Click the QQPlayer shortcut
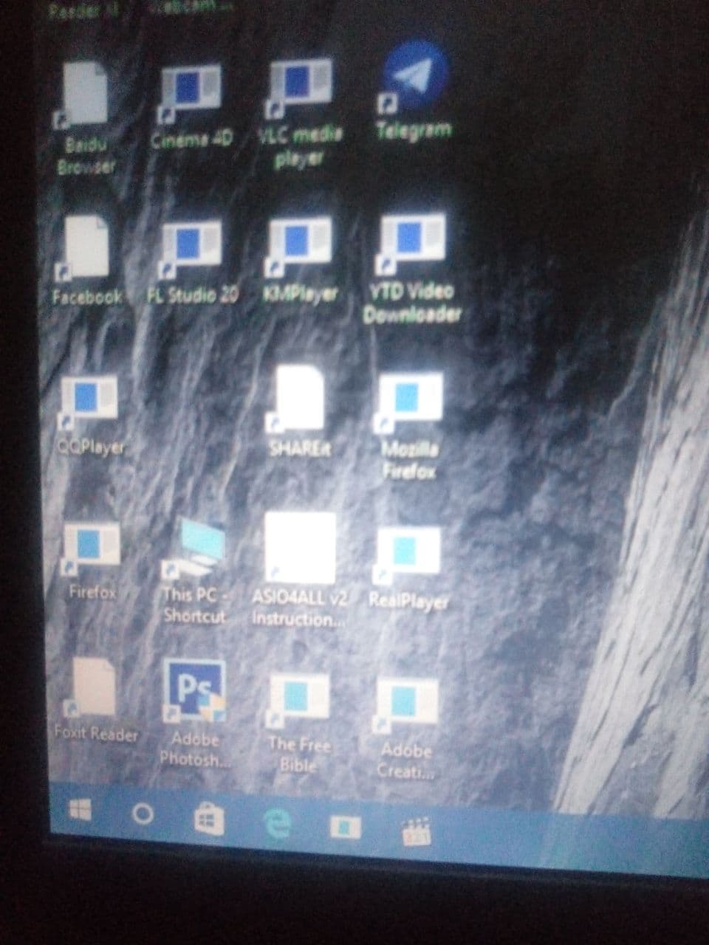 coord(89,404)
